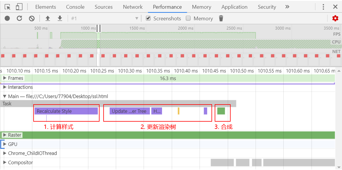The height and width of the screenshot is (170, 342).
Task: Show more tabs with the chevron
Action: point(287,7)
